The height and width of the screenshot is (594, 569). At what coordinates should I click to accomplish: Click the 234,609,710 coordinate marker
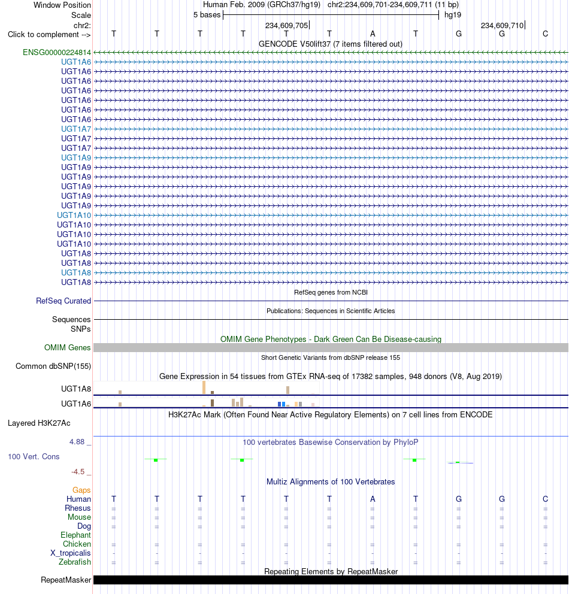point(503,25)
